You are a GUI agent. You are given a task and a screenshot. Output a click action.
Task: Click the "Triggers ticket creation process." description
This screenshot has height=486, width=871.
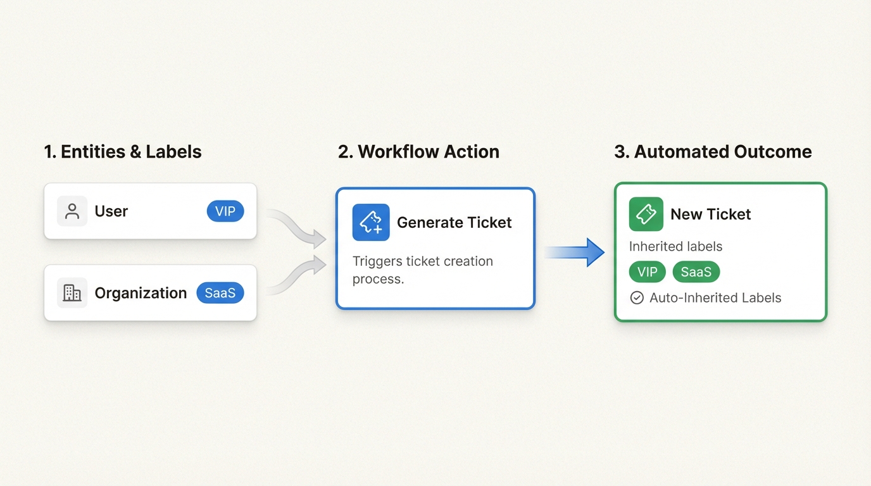(422, 270)
